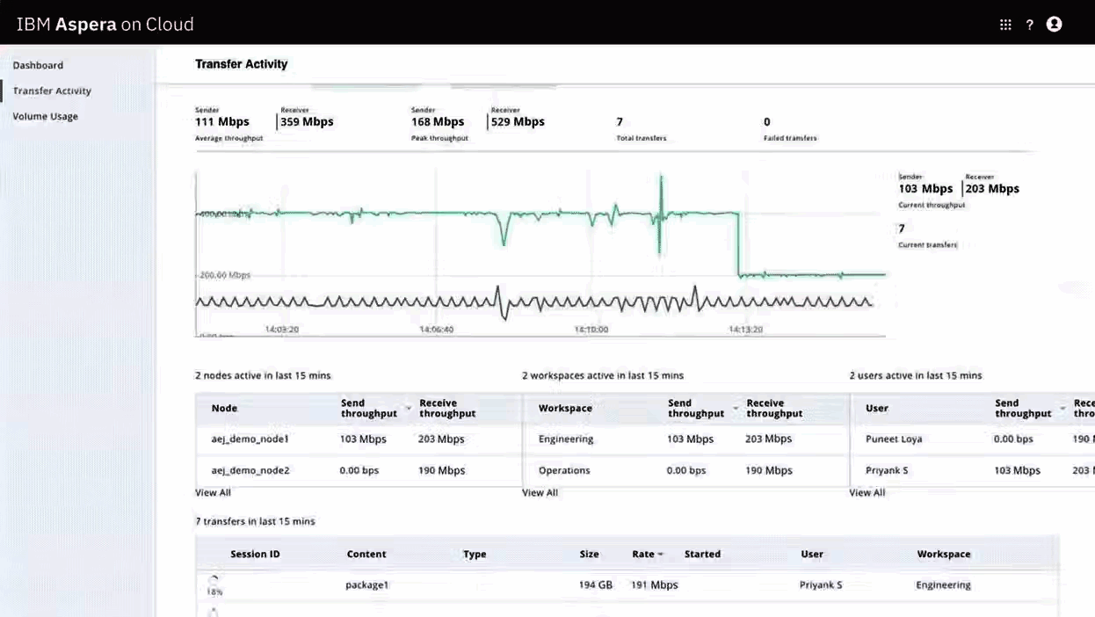Click Priyank S in the package1 transfer row
Viewport: 1095px width, 617px height.
point(821,584)
